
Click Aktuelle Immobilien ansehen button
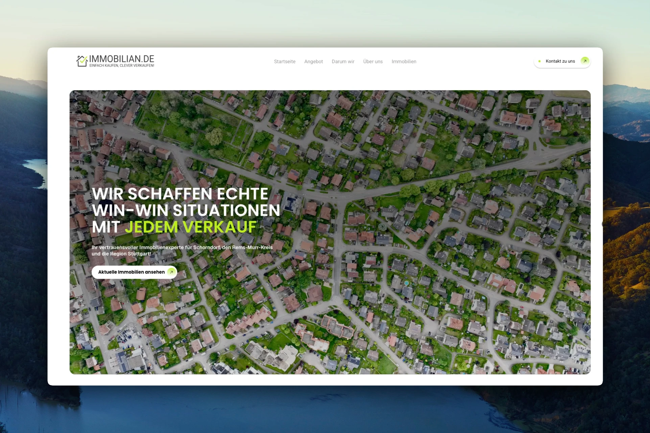tap(131, 272)
